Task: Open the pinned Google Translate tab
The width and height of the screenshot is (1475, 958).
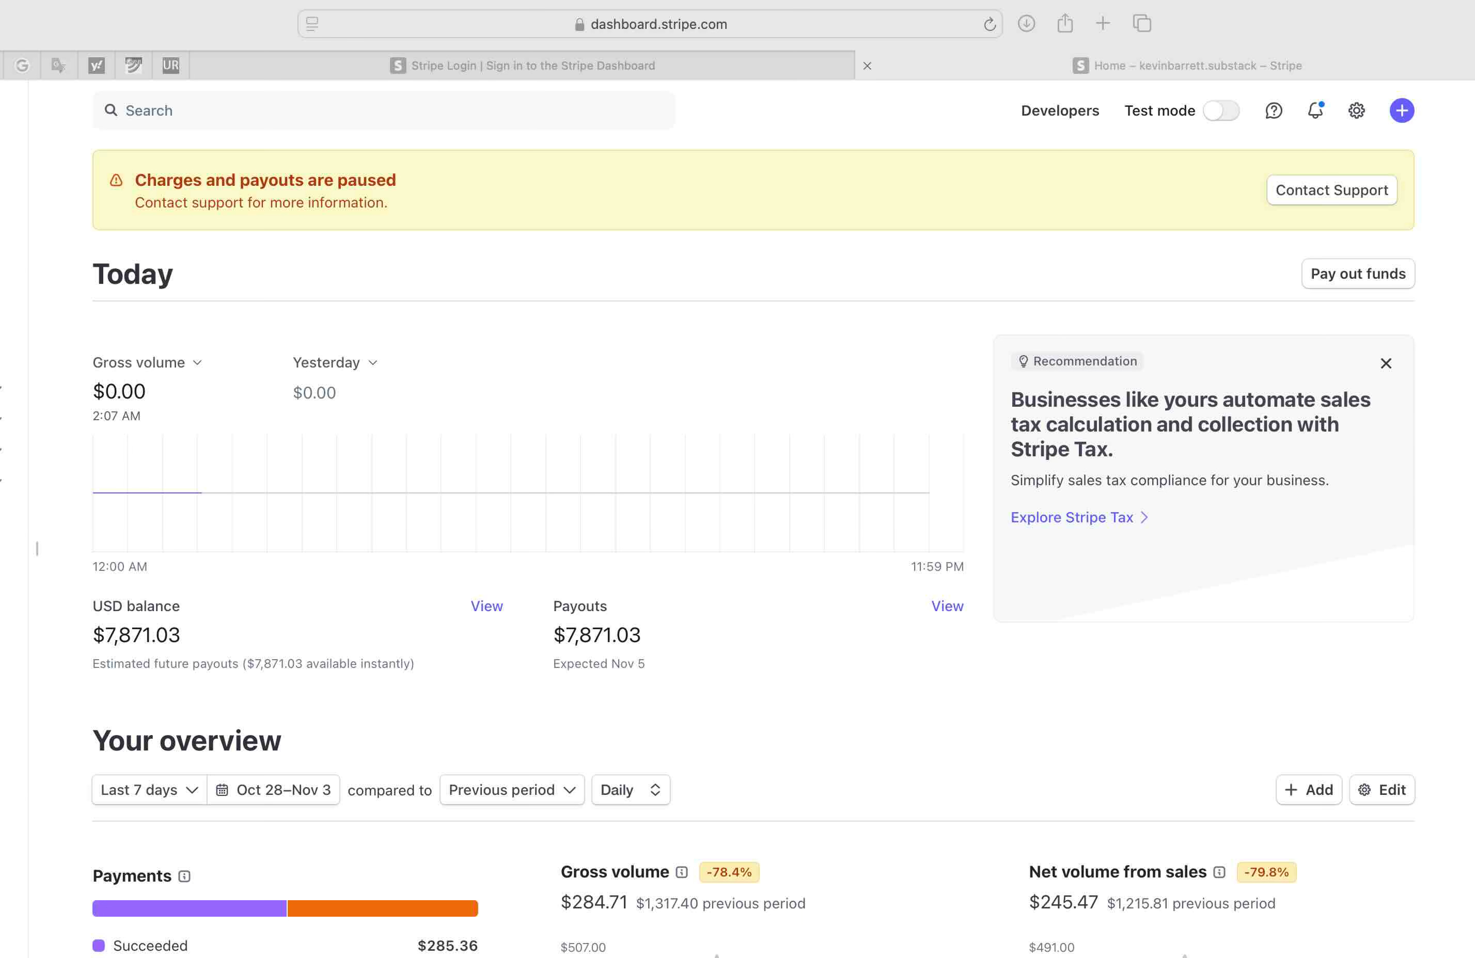Action: click(x=59, y=66)
